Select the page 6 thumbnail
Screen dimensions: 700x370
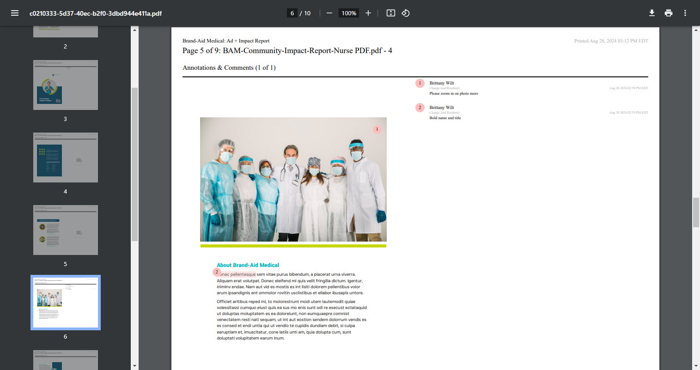coord(66,303)
